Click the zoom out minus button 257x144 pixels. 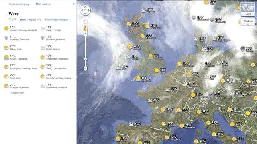point(85,68)
